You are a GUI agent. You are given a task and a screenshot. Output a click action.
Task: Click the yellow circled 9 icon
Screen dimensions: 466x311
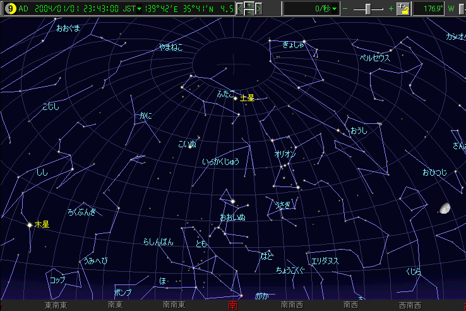click(x=10, y=9)
